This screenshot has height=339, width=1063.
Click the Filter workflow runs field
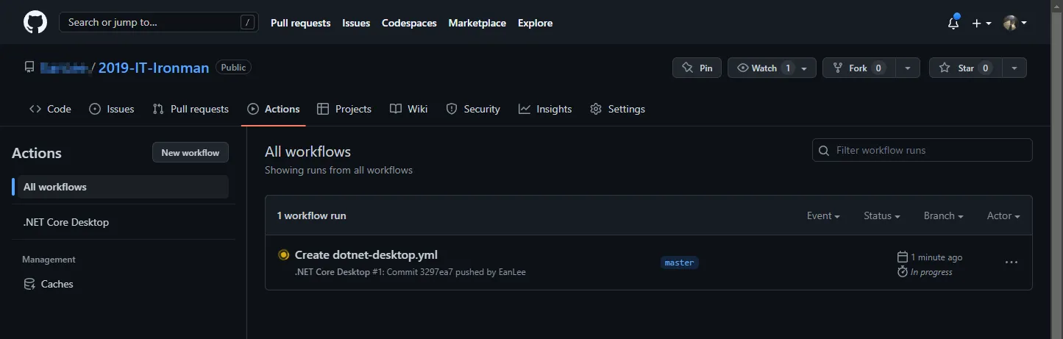click(922, 150)
